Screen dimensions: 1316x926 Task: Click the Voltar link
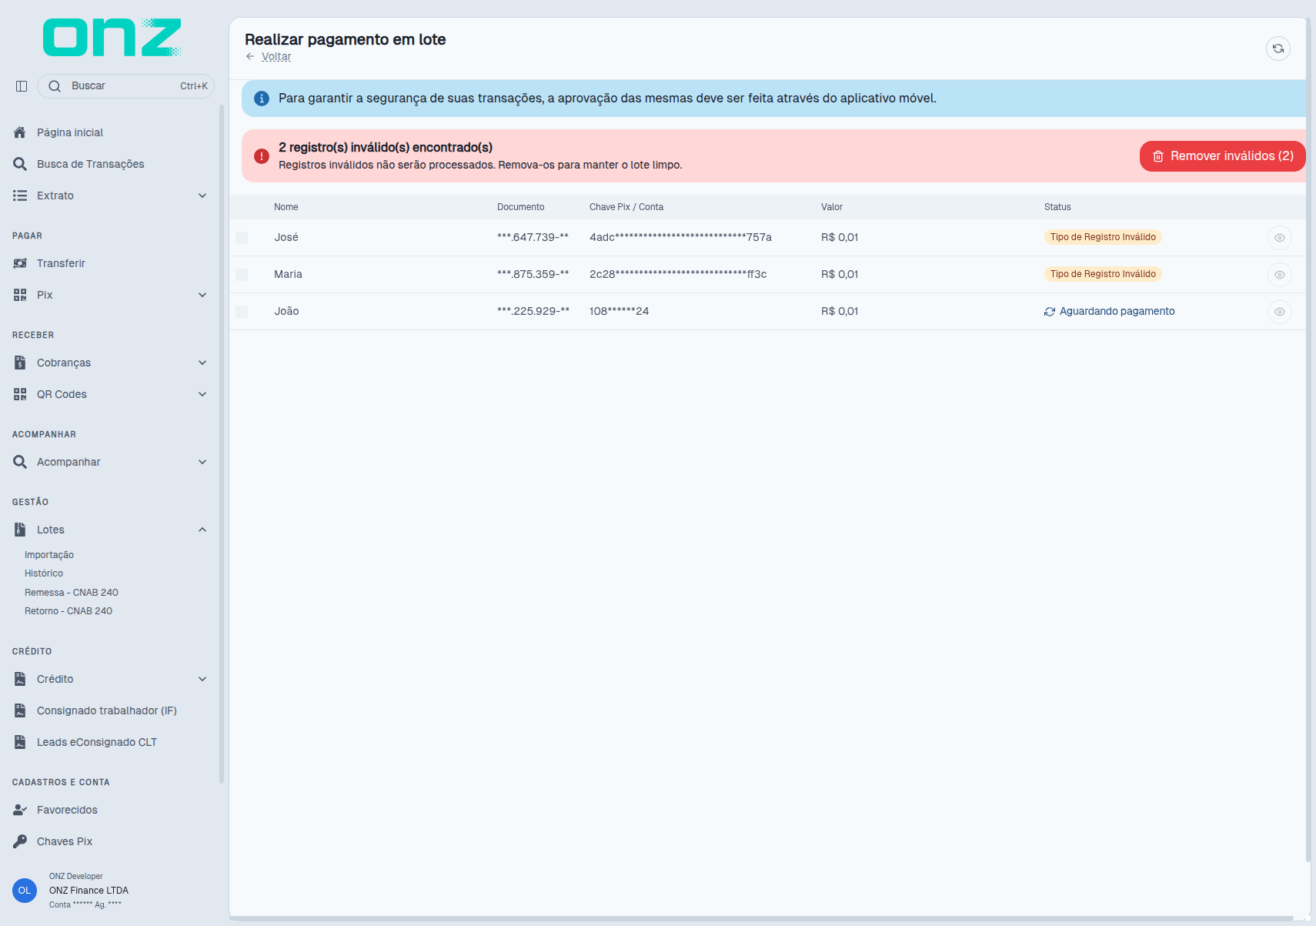(276, 56)
